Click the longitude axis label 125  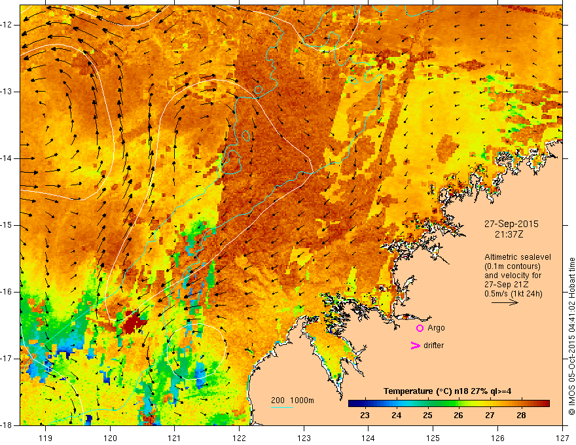[x=433, y=438]
